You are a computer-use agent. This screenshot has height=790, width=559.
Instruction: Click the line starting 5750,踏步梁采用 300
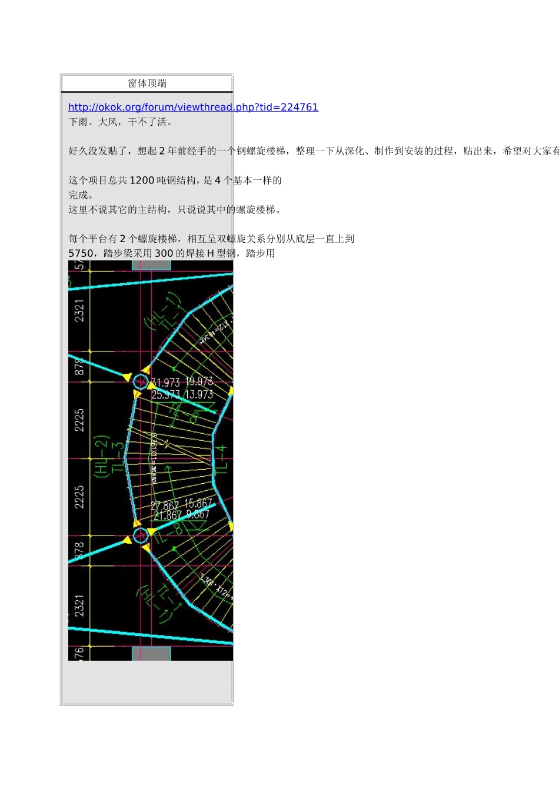tap(171, 253)
